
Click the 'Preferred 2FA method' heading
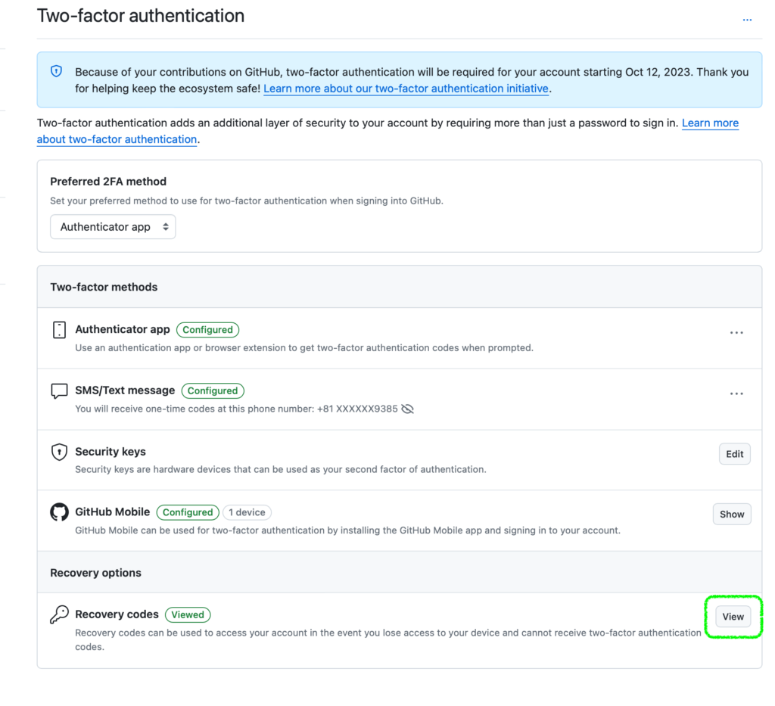[108, 182]
